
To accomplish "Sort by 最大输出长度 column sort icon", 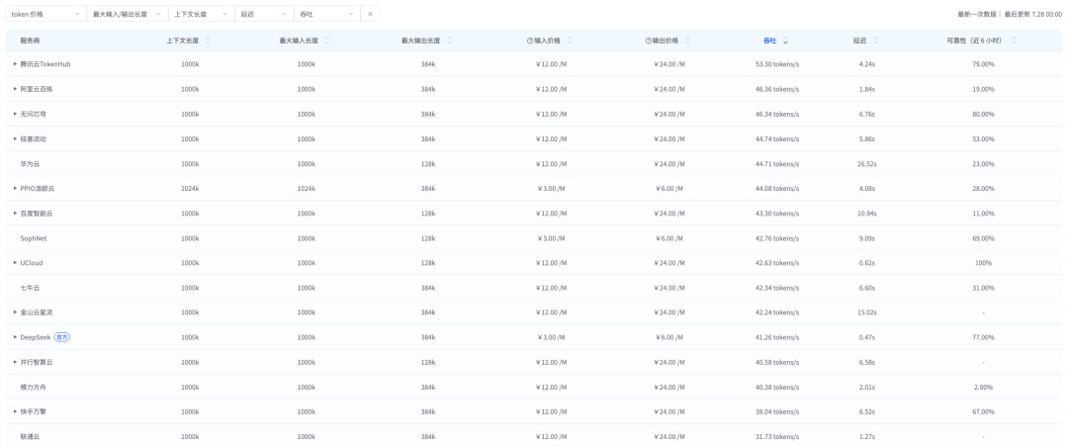I will coord(449,41).
